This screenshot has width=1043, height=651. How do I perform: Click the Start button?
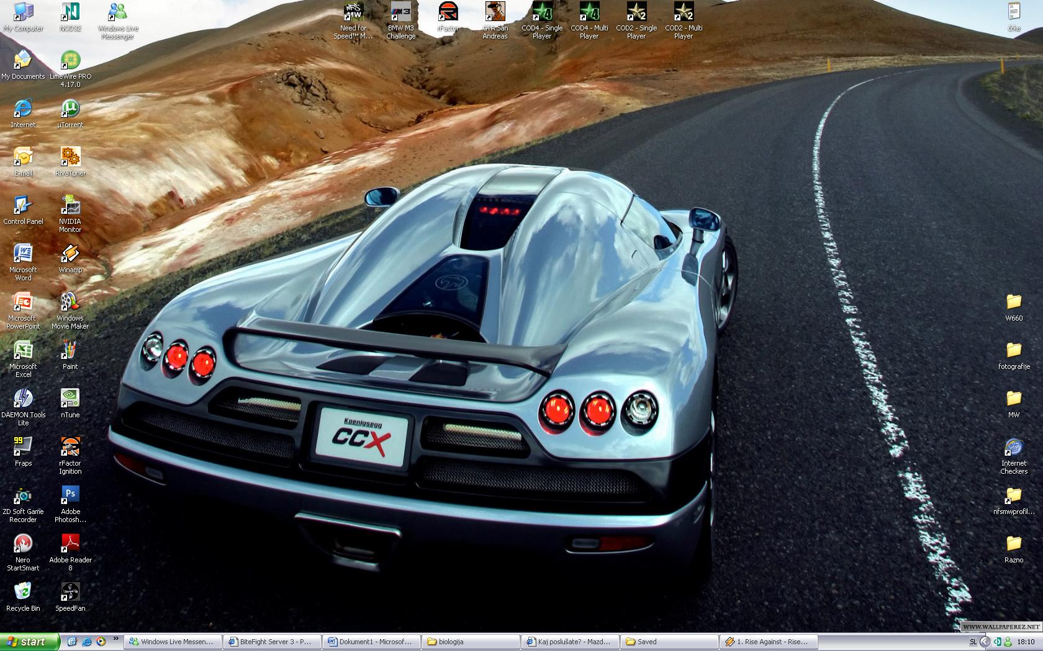pyautogui.click(x=29, y=642)
